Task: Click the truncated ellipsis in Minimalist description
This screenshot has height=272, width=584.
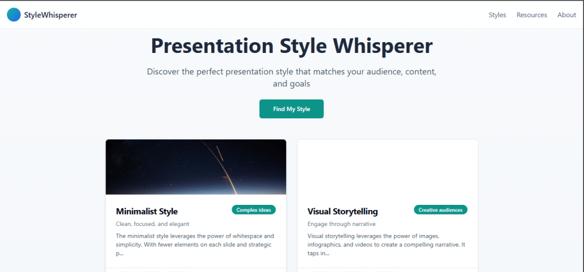Action: 120,254
